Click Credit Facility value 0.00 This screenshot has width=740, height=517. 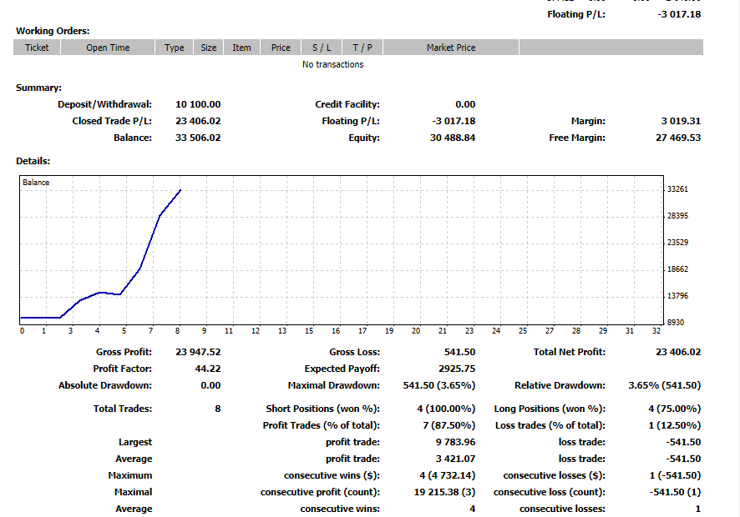(x=465, y=104)
